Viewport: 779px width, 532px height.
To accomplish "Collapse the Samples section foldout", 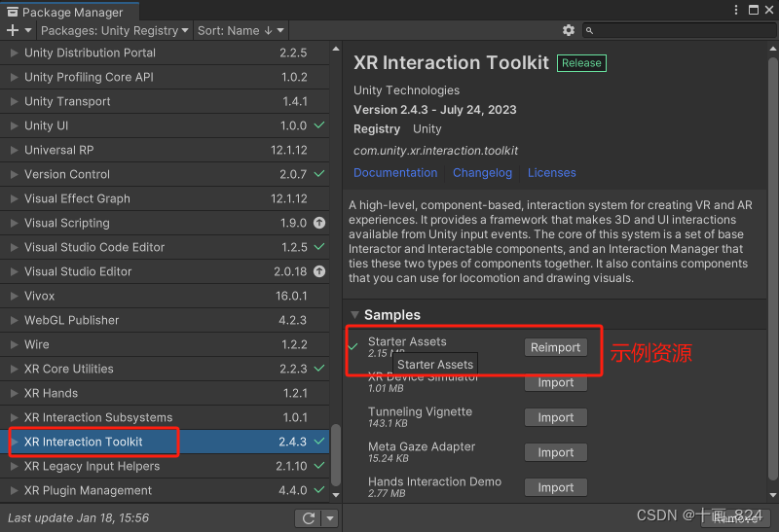I will pyautogui.click(x=354, y=315).
